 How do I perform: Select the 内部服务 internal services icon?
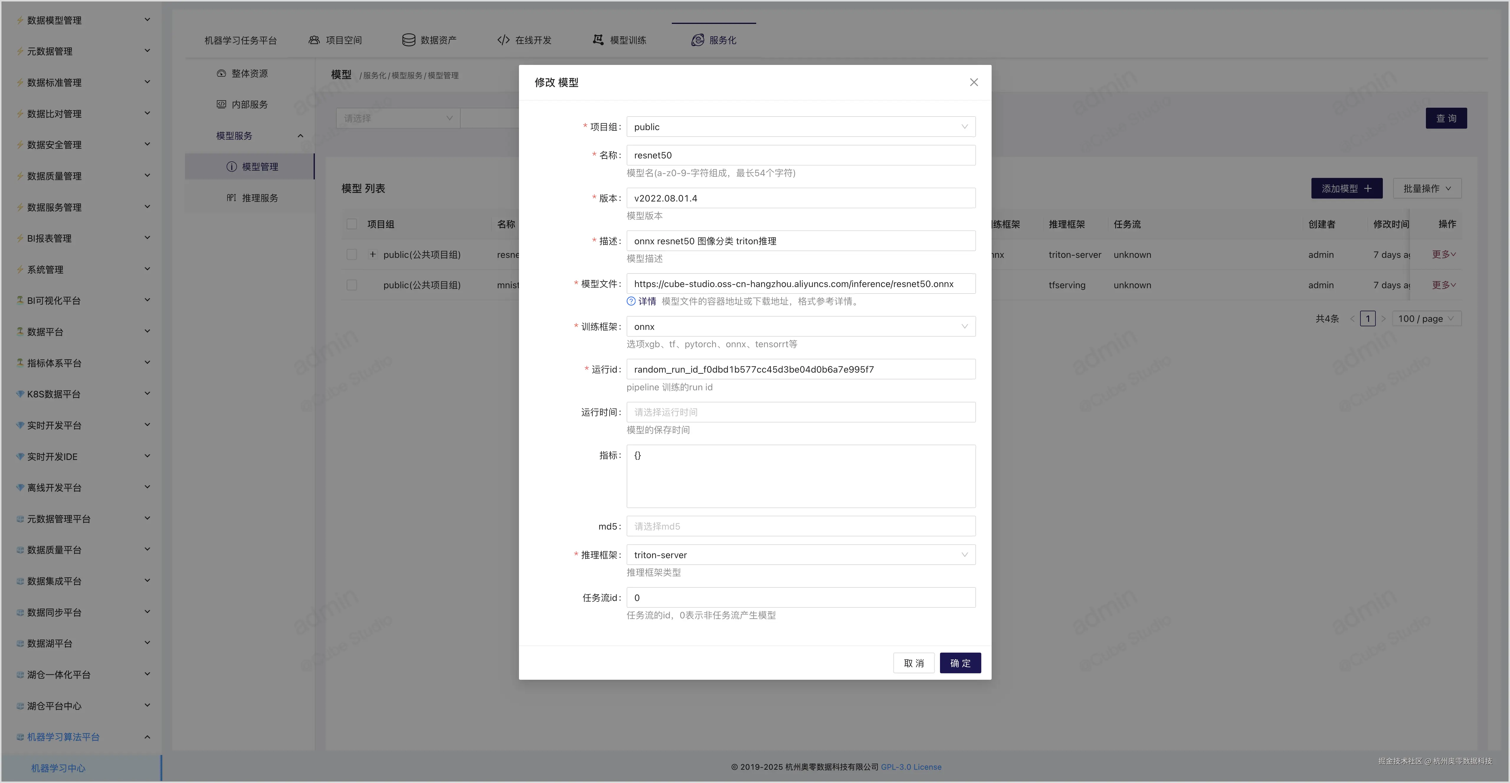pyautogui.click(x=221, y=104)
